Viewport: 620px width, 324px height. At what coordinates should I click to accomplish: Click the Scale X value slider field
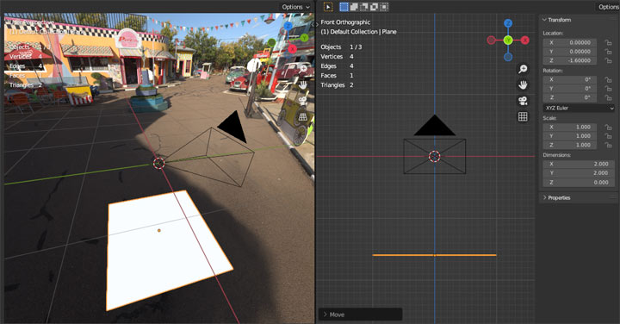tap(569, 127)
